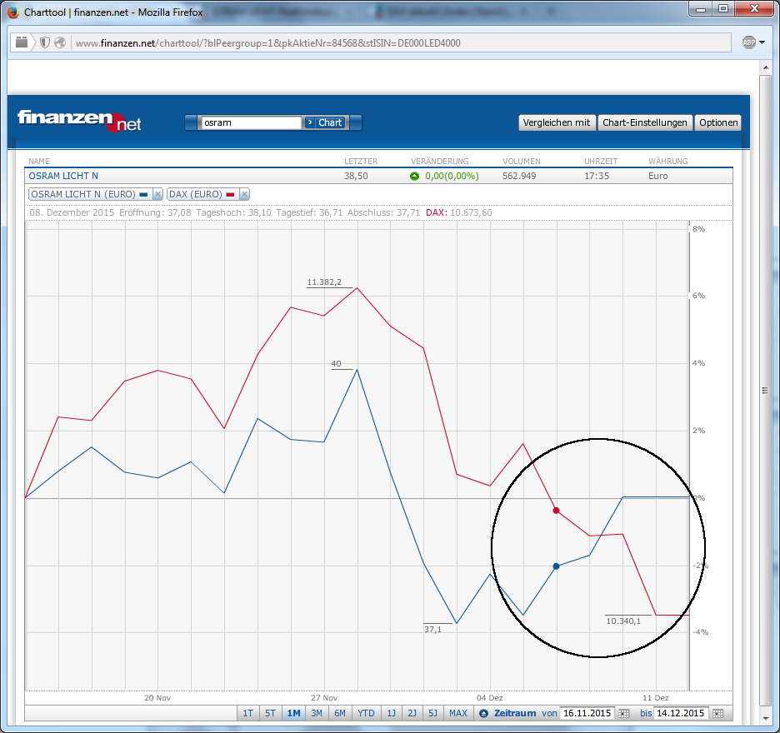Click the page scroll down arrow
The width and height of the screenshot is (780, 733).
tap(765, 719)
